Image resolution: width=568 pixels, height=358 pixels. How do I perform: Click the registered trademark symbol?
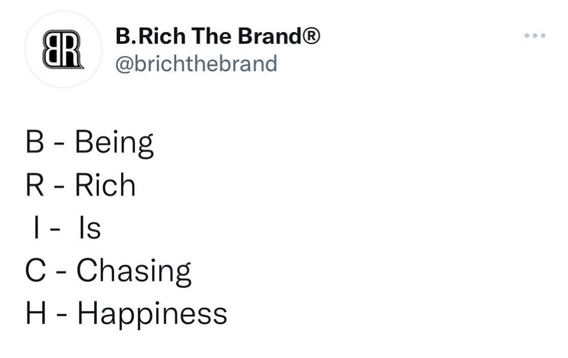point(312,37)
